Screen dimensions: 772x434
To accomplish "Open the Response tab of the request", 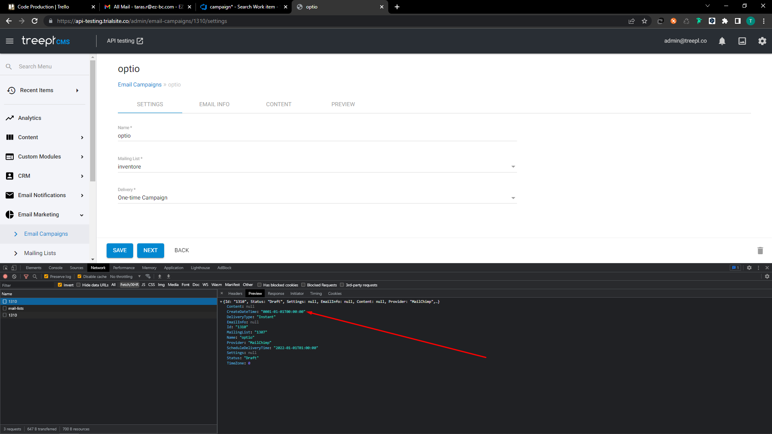I will (x=276, y=294).
